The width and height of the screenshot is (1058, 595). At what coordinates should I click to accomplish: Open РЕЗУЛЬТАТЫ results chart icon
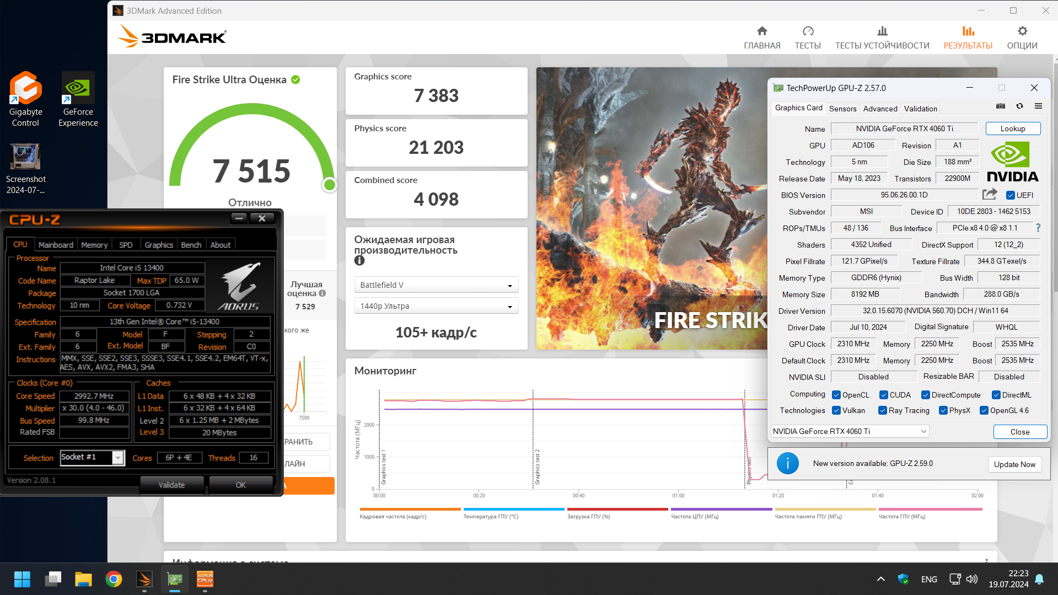968,31
